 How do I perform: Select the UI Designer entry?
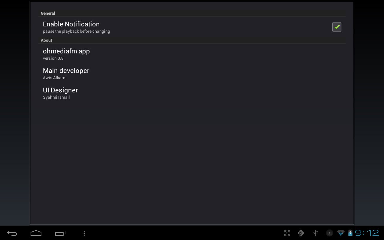pos(192,93)
